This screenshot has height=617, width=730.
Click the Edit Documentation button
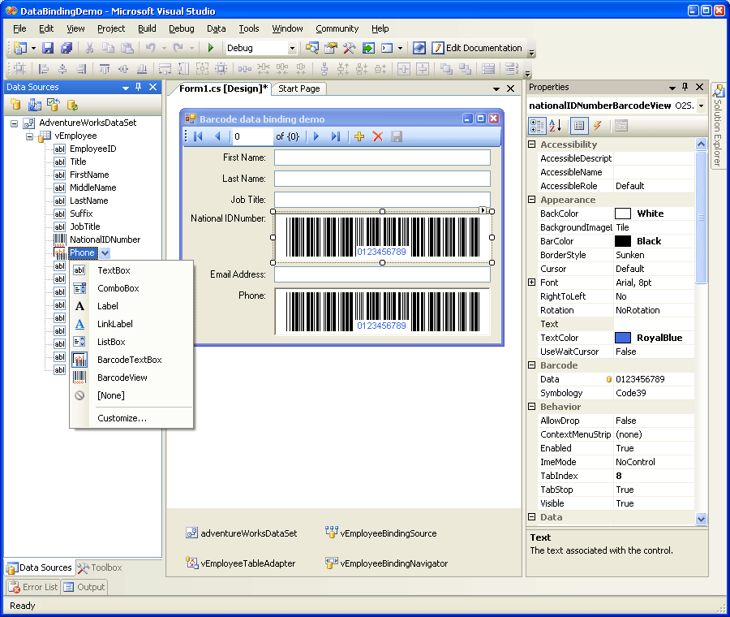coord(477,48)
